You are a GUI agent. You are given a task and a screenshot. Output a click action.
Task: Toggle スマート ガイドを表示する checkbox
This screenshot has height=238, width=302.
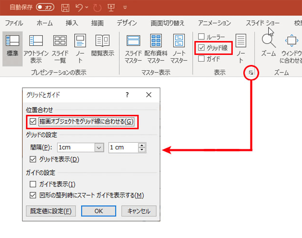(33, 195)
